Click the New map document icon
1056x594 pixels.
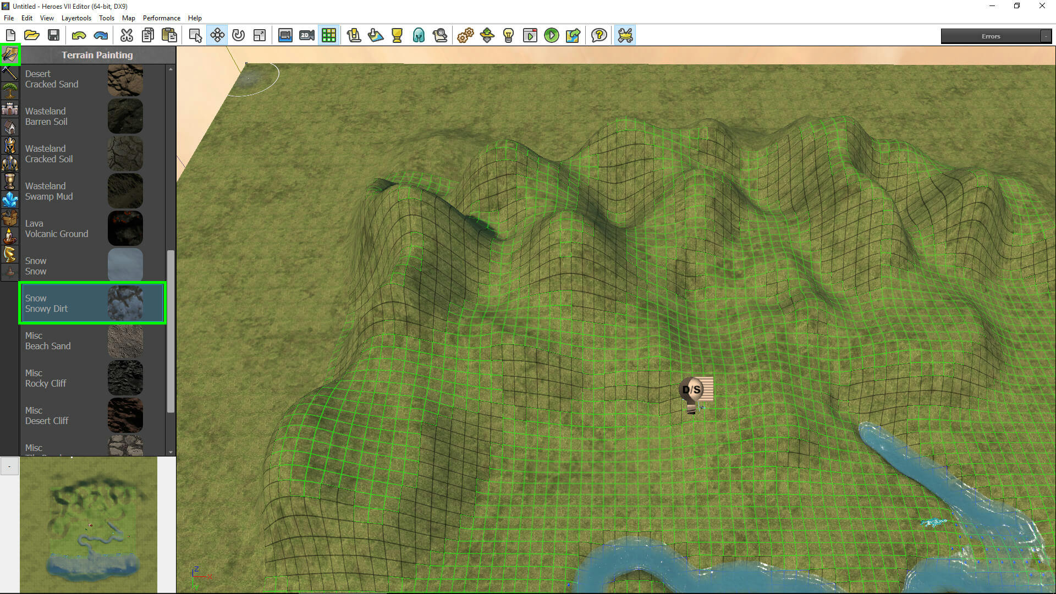pos(10,36)
